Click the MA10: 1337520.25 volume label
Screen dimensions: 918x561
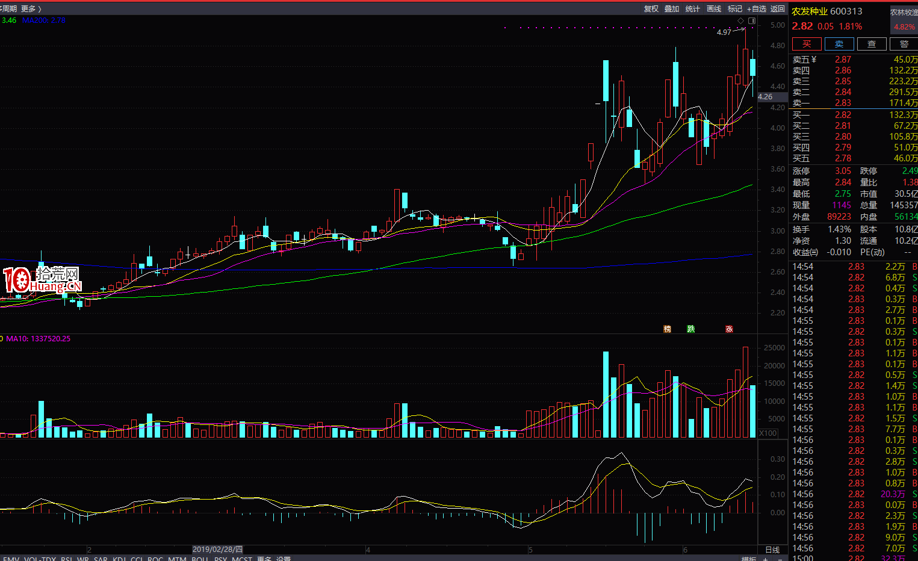pyautogui.click(x=38, y=339)
